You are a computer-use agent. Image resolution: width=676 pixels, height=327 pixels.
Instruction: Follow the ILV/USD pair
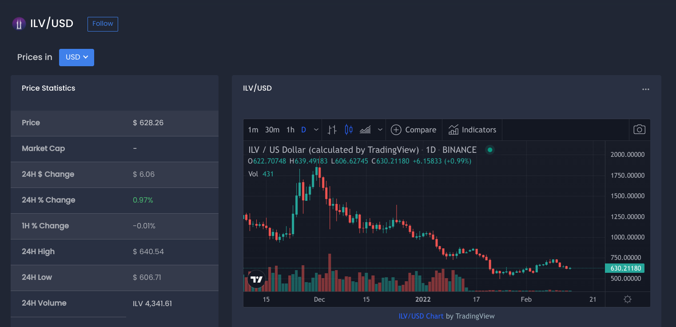[x=103, y=24]
